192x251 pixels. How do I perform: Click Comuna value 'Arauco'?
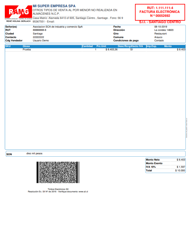(158, 37)
